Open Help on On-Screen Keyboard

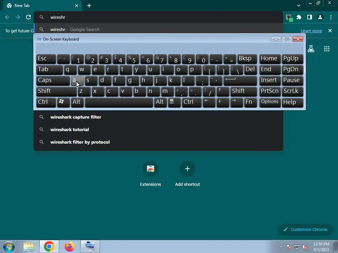coord(292,103)
